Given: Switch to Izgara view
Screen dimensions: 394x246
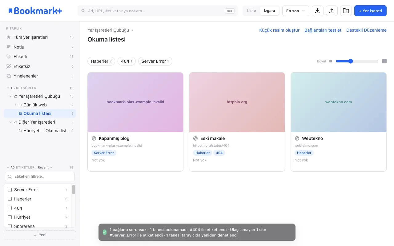Looking at the screenshot, I should [x=269, y=11].
